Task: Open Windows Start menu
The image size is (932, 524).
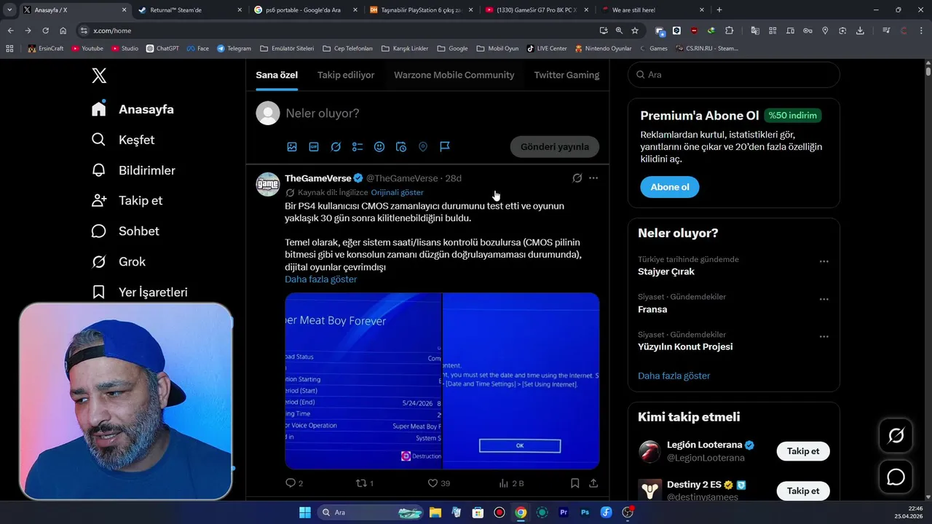Action: [305, 512]
